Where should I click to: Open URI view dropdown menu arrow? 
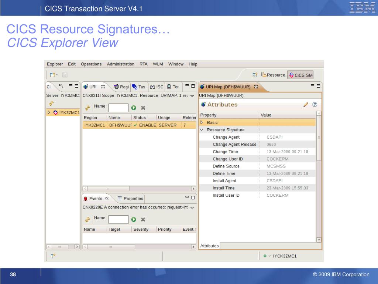click(x=192, y=96)
